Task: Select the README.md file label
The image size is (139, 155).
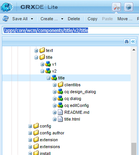Action: click(x=77, y=112)
